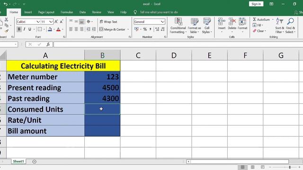This screenshot has width=303, height=170.
Task: Toggle Underline formatting
Action: click(30, 29)
